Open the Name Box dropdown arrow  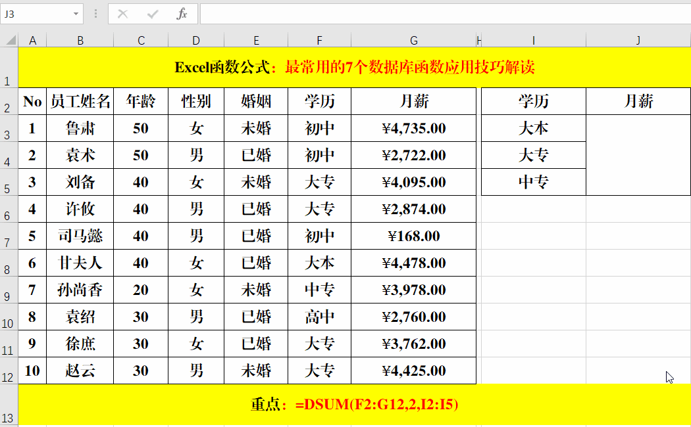tap(74, 14)
